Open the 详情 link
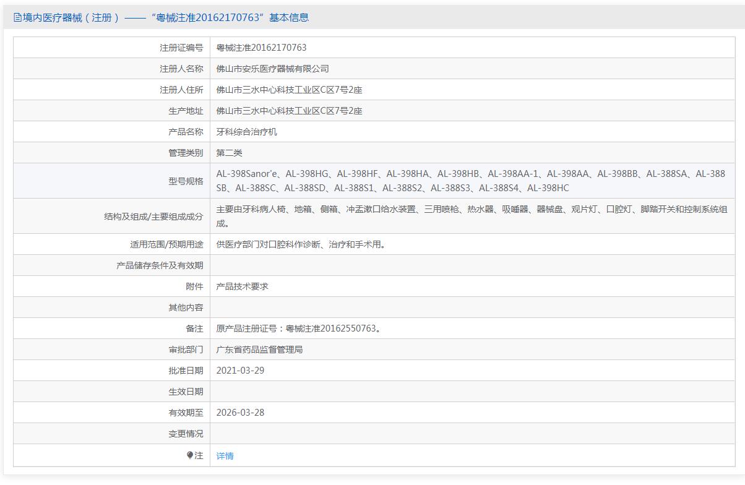Image resolution: width=745 pixels, height=485 pixels. point(225,456)
